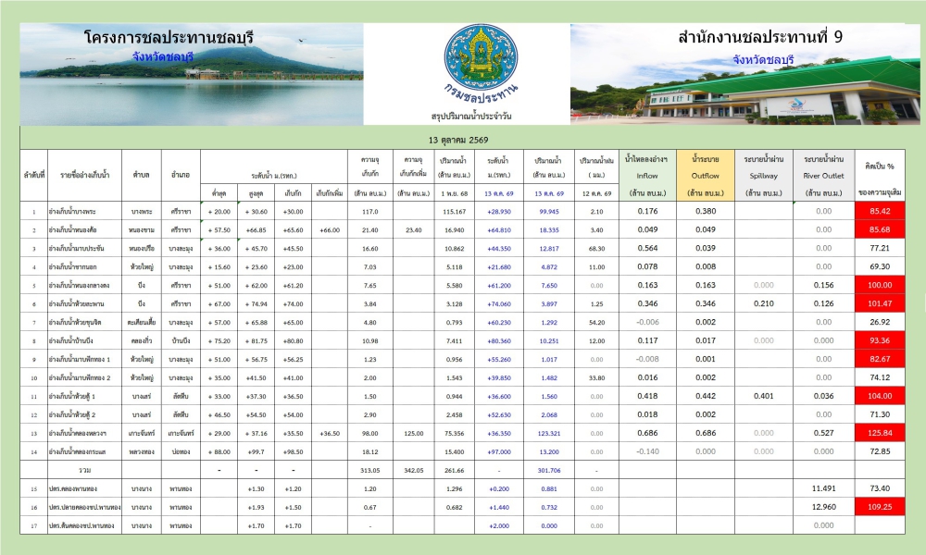This screenshot has height=555, width=926.
Task: Select reservoir name อ่างเก็บน้ำหนองกลางดง
Action: (x=79, y=286)
